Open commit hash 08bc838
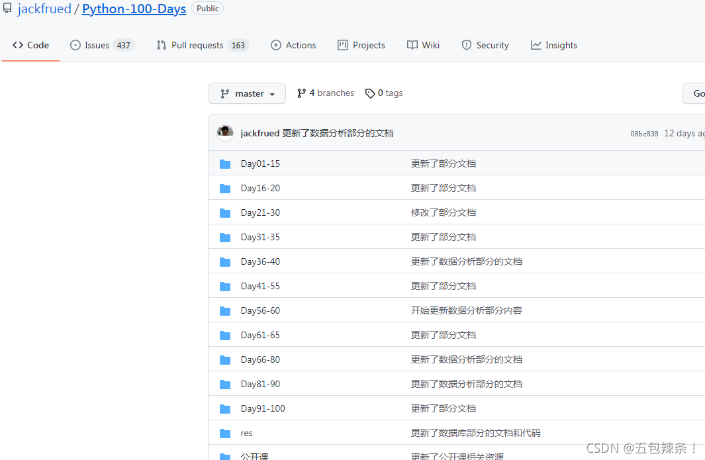 [644, 134]
